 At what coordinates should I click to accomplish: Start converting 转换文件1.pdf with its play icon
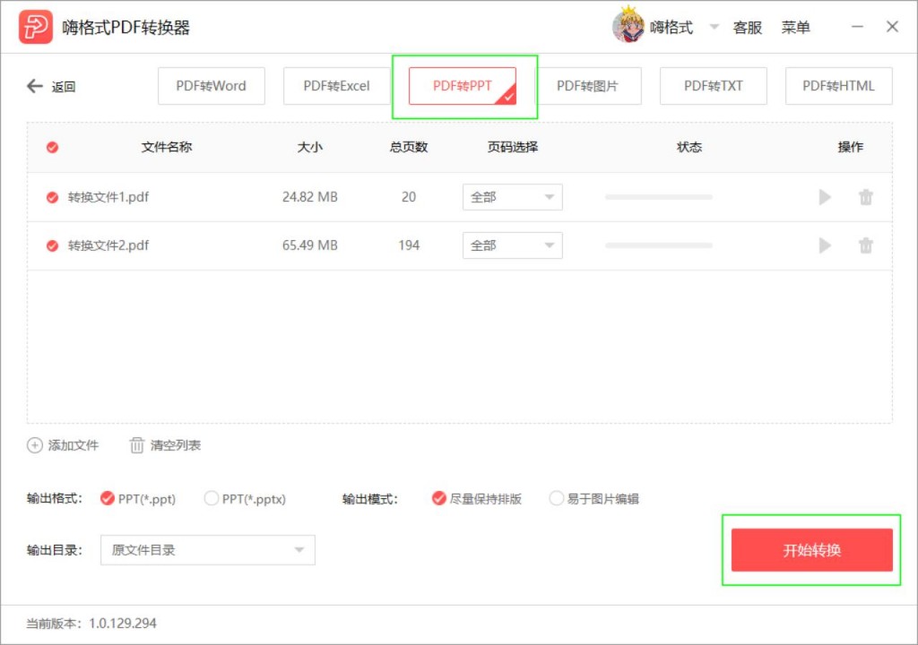click(825, 197)
